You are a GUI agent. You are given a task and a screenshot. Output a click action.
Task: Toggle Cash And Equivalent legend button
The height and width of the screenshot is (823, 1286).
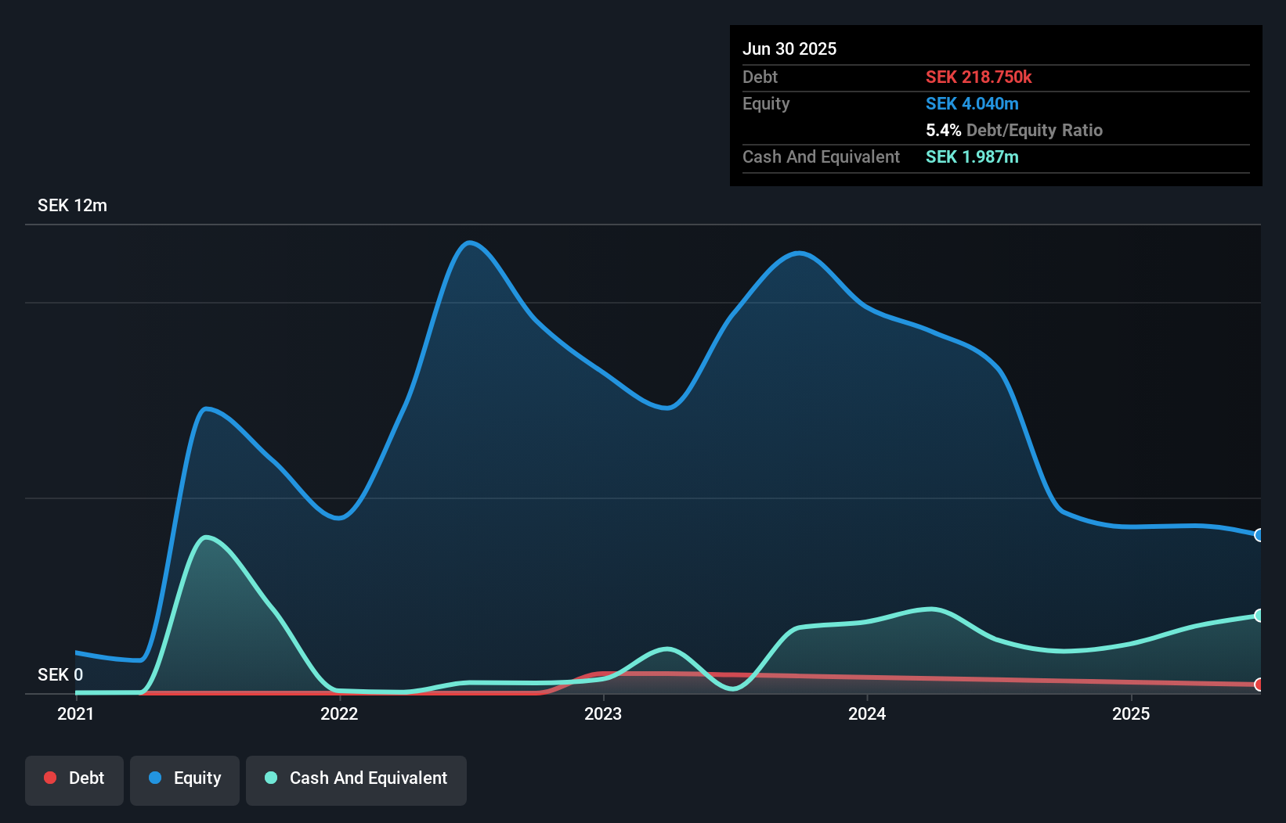click(356, 780)
